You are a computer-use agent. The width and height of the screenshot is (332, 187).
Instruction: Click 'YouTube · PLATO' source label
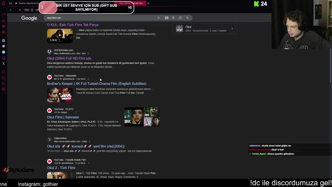[64, 109]
